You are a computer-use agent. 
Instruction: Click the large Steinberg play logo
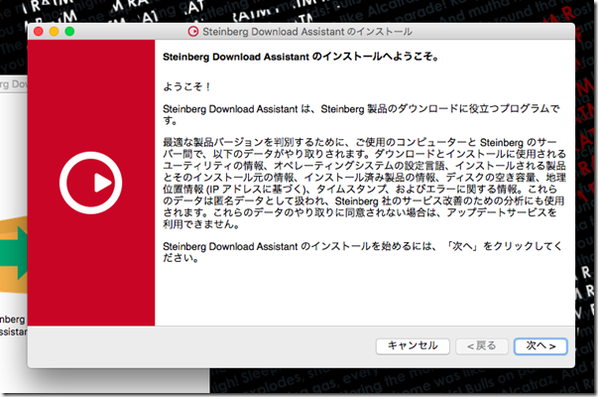(x=91, y=183)
